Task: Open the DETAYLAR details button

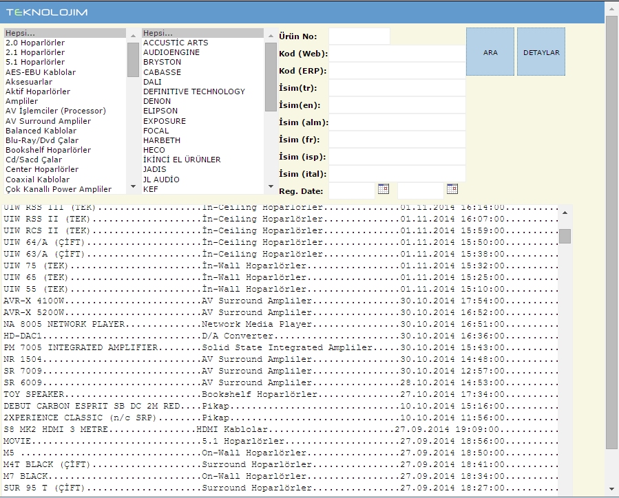Action: point(541,52)
